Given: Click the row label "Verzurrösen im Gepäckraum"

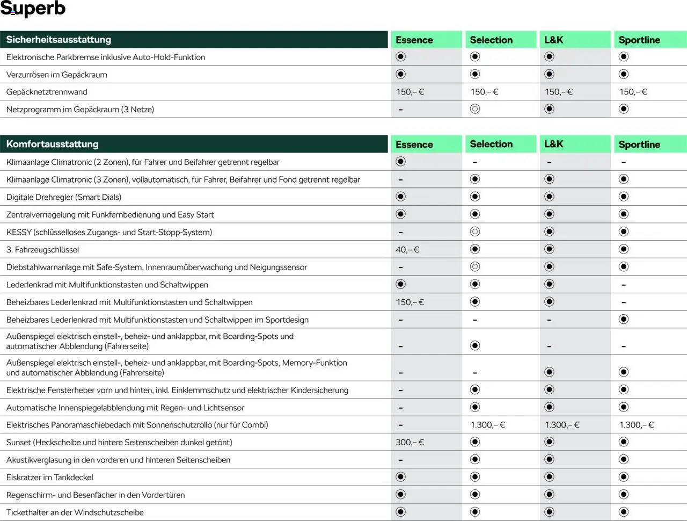Looking at the screenshot, I should [x=56, y=75].
